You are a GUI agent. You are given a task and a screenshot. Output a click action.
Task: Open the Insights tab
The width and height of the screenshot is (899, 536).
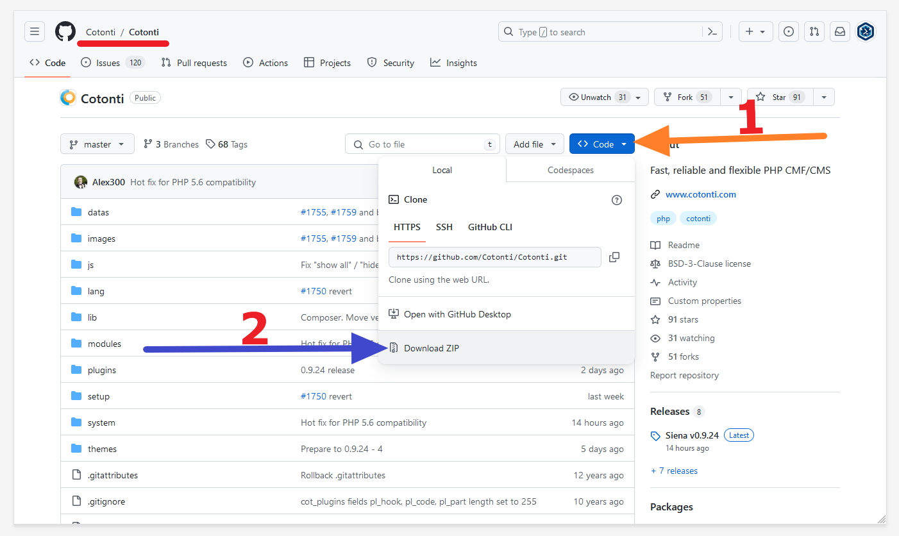point(453,63)
